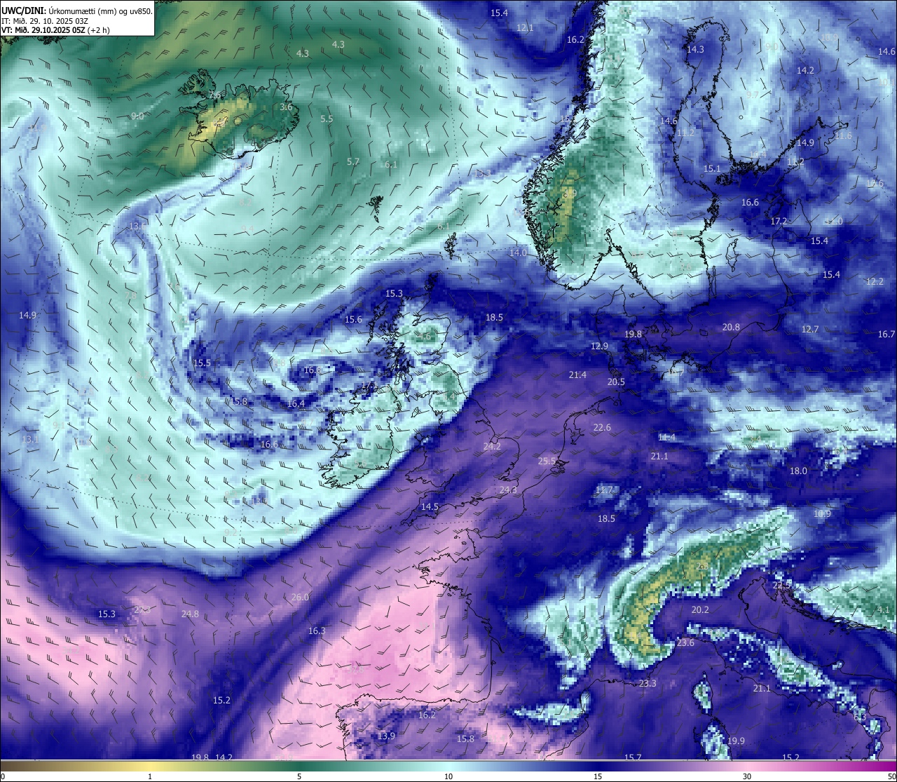Click the map value '5.7' southeast of Iceland
This screenshot has height=782, width=897.
353,162
